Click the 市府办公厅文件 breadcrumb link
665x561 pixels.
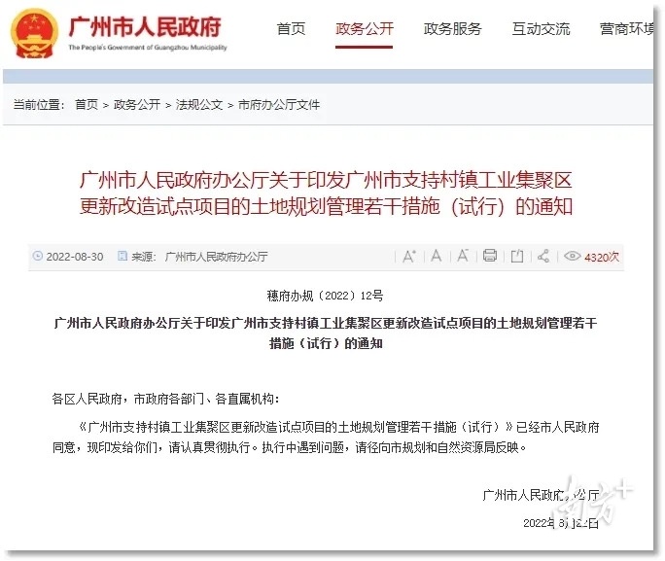coord(279,104)
